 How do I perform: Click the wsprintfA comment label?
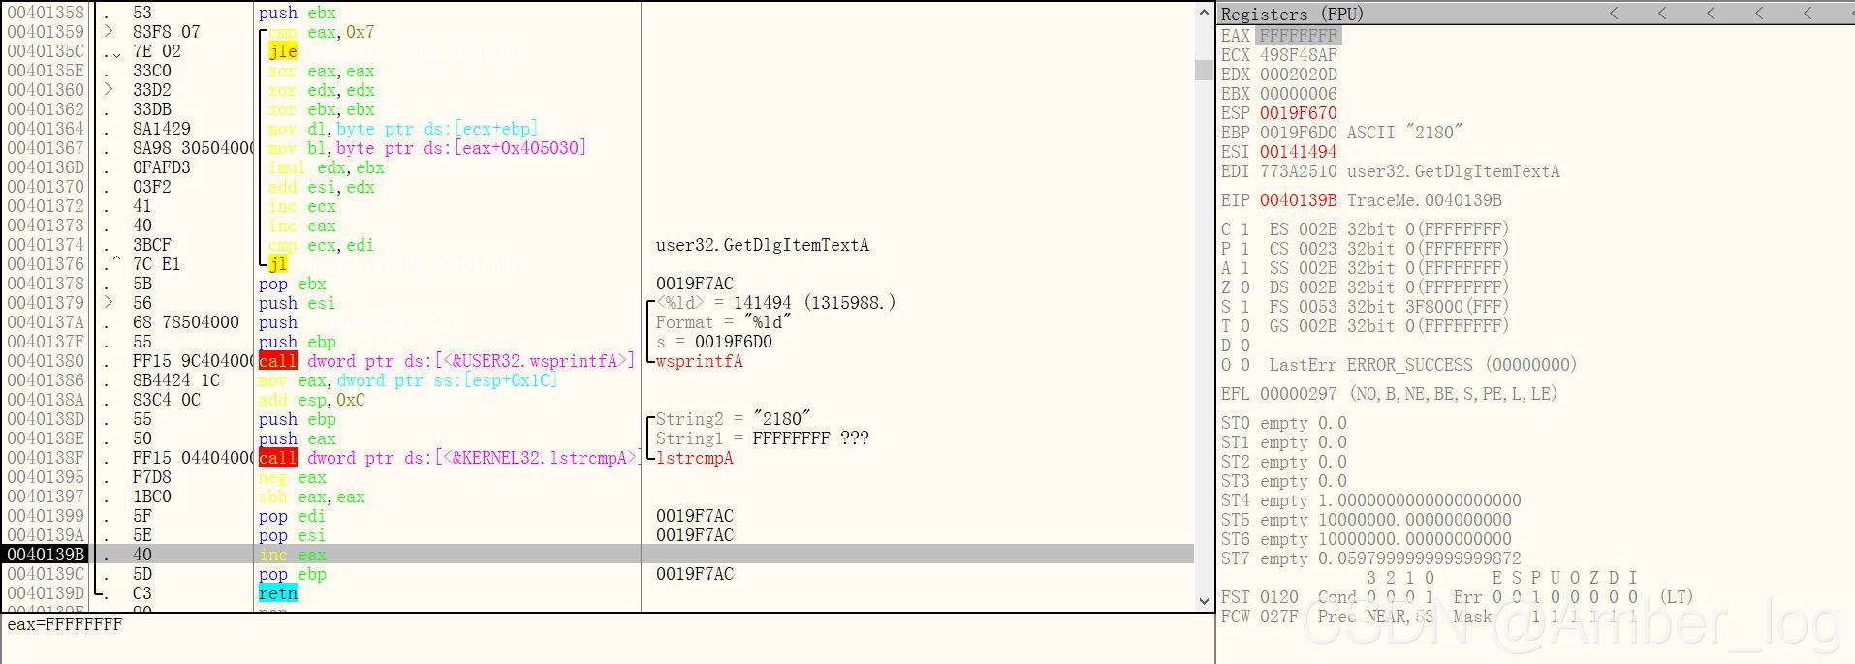[699, 361]
